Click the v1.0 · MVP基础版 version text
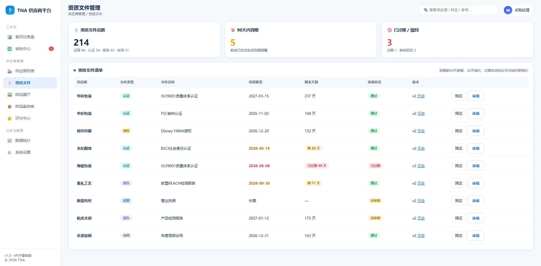The height and width of the screenshot is (266, 541). tap(18, 256)
